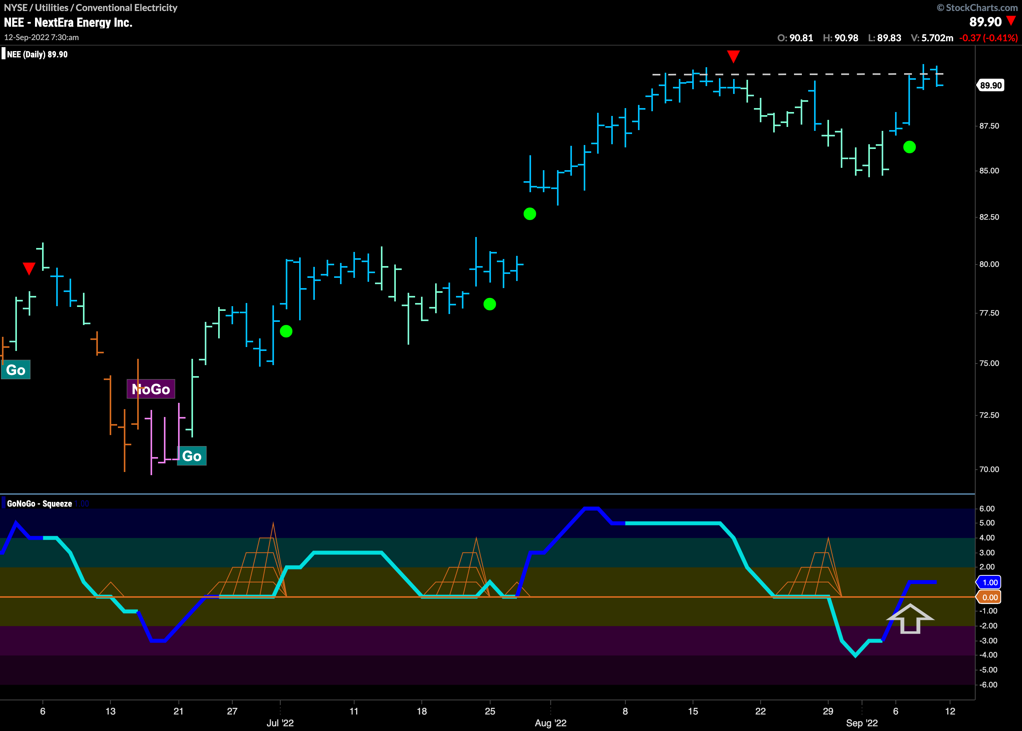Click the green dot marker near September 7

(x=909, y=147)
